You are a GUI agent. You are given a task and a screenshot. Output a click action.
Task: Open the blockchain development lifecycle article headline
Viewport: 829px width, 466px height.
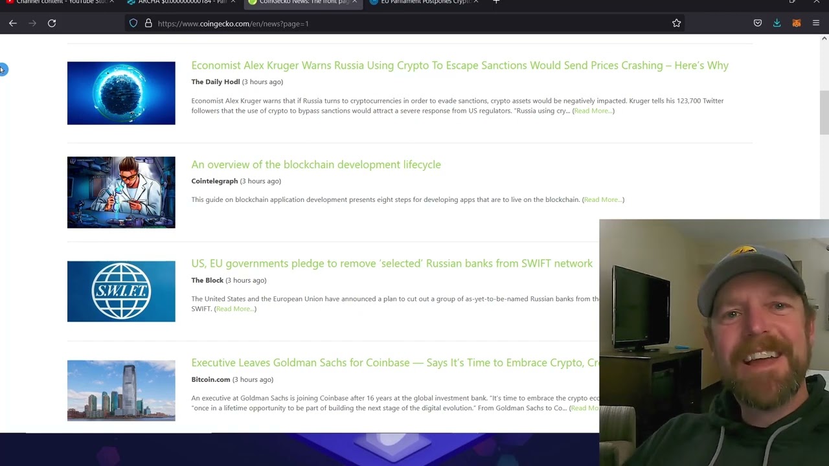pyautogui.click(x=316, y=164)
